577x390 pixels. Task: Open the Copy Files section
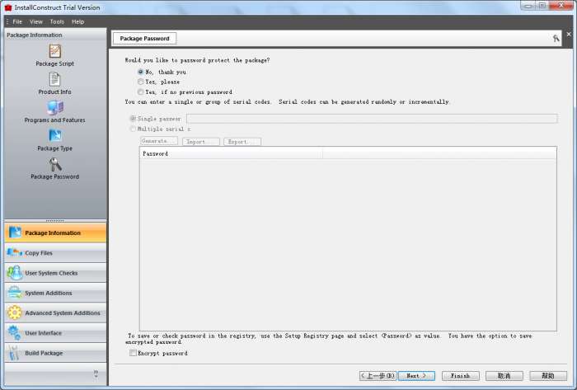pos(55,253)
